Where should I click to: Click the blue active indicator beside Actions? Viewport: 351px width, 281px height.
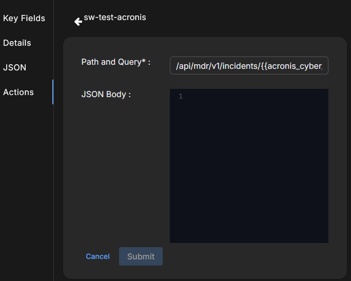(52, 92)
